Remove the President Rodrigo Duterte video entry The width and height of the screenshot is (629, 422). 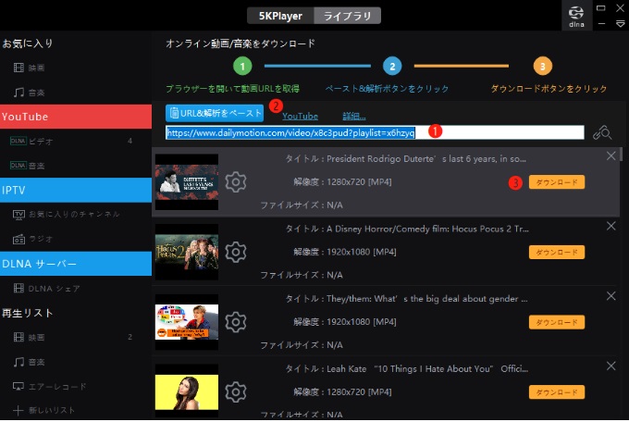(610, 155)
